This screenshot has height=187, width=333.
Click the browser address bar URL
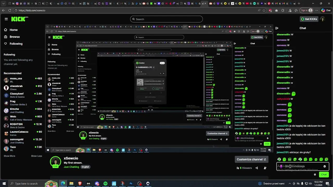(32, 10)
